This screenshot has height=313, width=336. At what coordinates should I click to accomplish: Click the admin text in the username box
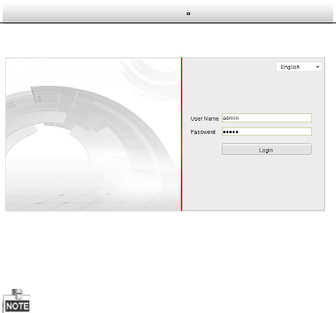231,118
